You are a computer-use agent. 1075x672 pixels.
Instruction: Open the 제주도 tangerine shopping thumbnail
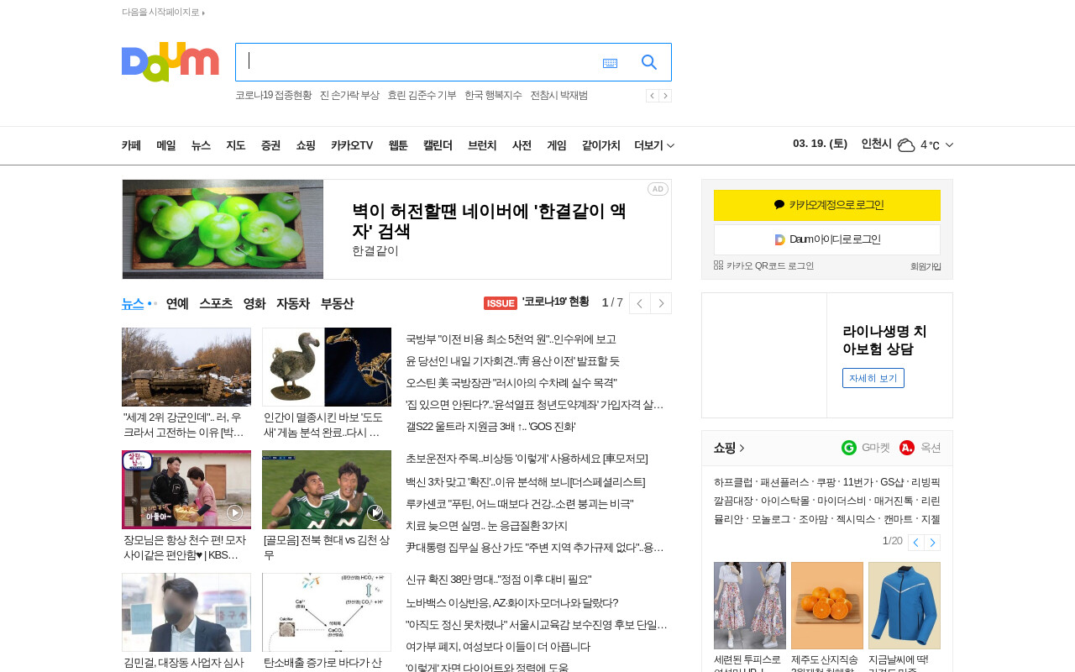(x=827, y=606)
